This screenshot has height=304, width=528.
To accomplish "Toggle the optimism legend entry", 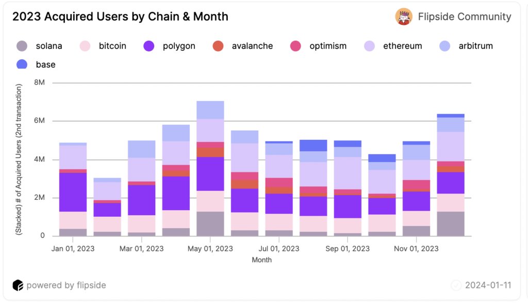I will coord(296,46).
